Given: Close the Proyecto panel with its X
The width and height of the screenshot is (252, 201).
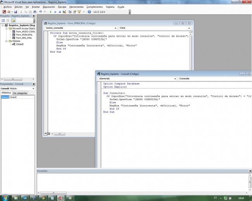Looking at the screenshot, I should pyautogui.click(x=34, y=16).
